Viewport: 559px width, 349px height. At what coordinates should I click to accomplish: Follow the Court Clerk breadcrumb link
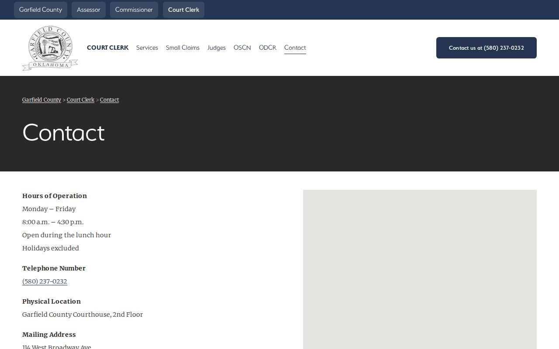pos(80,100)
